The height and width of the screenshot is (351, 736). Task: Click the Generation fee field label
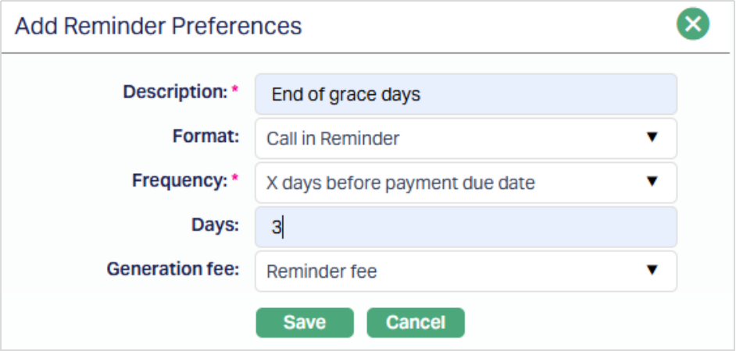(x=173, y=269)
